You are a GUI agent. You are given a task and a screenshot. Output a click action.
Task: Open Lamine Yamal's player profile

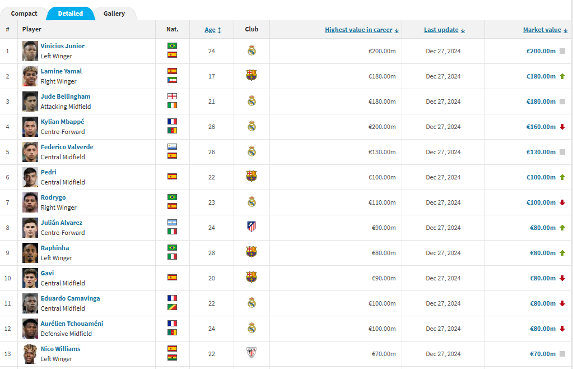pyautogui.click(x=61, y=71)
